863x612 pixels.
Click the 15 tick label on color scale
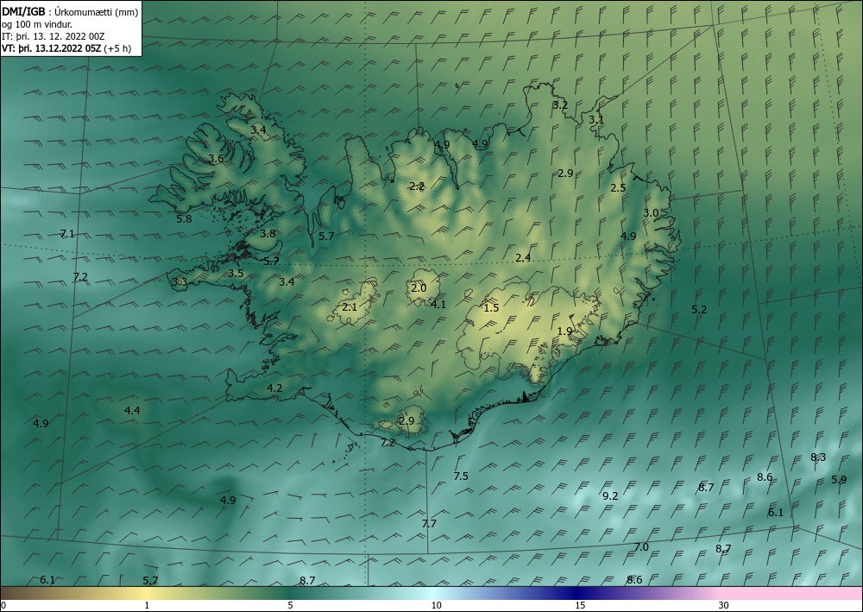point(580,605)
